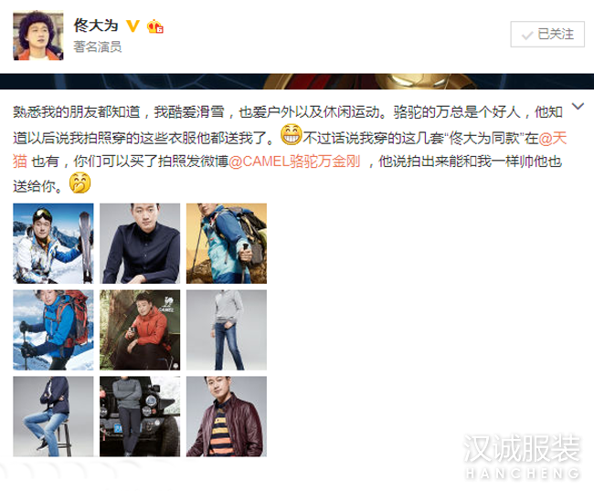Open the grey sweater and jeans photo

pyautogui.click(x=227, y=329)
